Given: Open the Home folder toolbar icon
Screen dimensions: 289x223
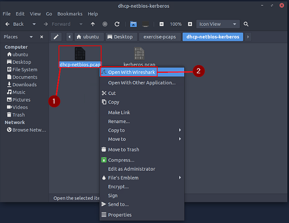Looking at the screenshot, I should (x=133, y=24).
